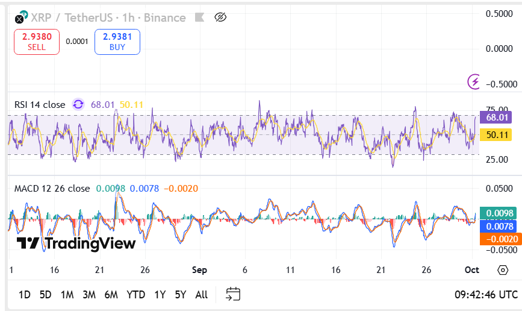This screenshot has width=522, height=311.
Task: Open the RSI 14 close indicator legend
Action: pyautogui.click(x=40, y=105)
